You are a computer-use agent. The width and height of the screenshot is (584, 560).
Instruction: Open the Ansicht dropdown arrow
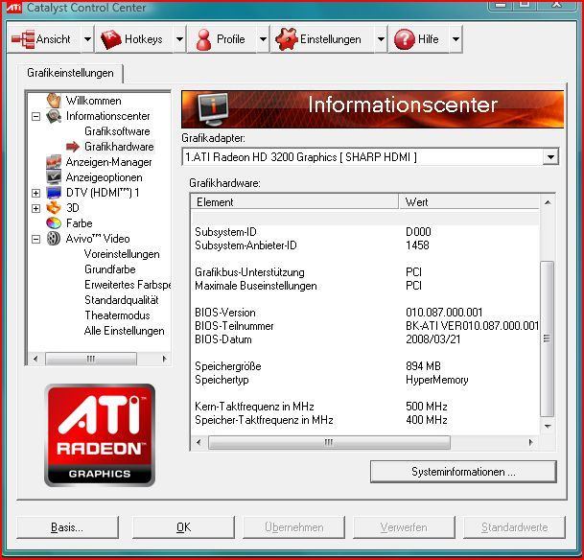tap(87, 39)
